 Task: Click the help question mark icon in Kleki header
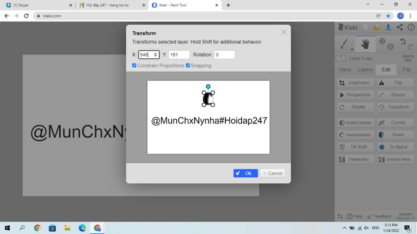tap(411, 27)
